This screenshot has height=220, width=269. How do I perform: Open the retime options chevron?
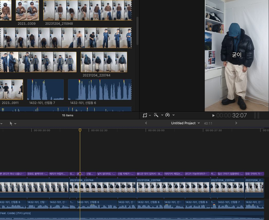173,115
